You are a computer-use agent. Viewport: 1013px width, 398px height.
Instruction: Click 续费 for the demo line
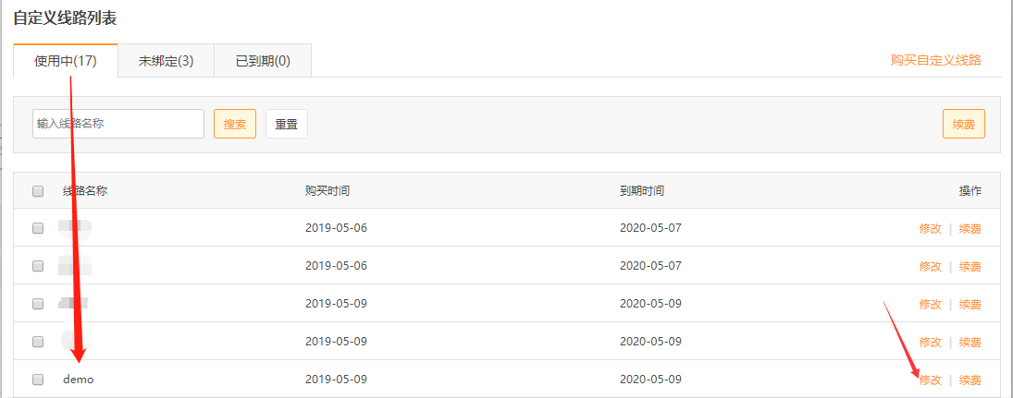point(970,380)
